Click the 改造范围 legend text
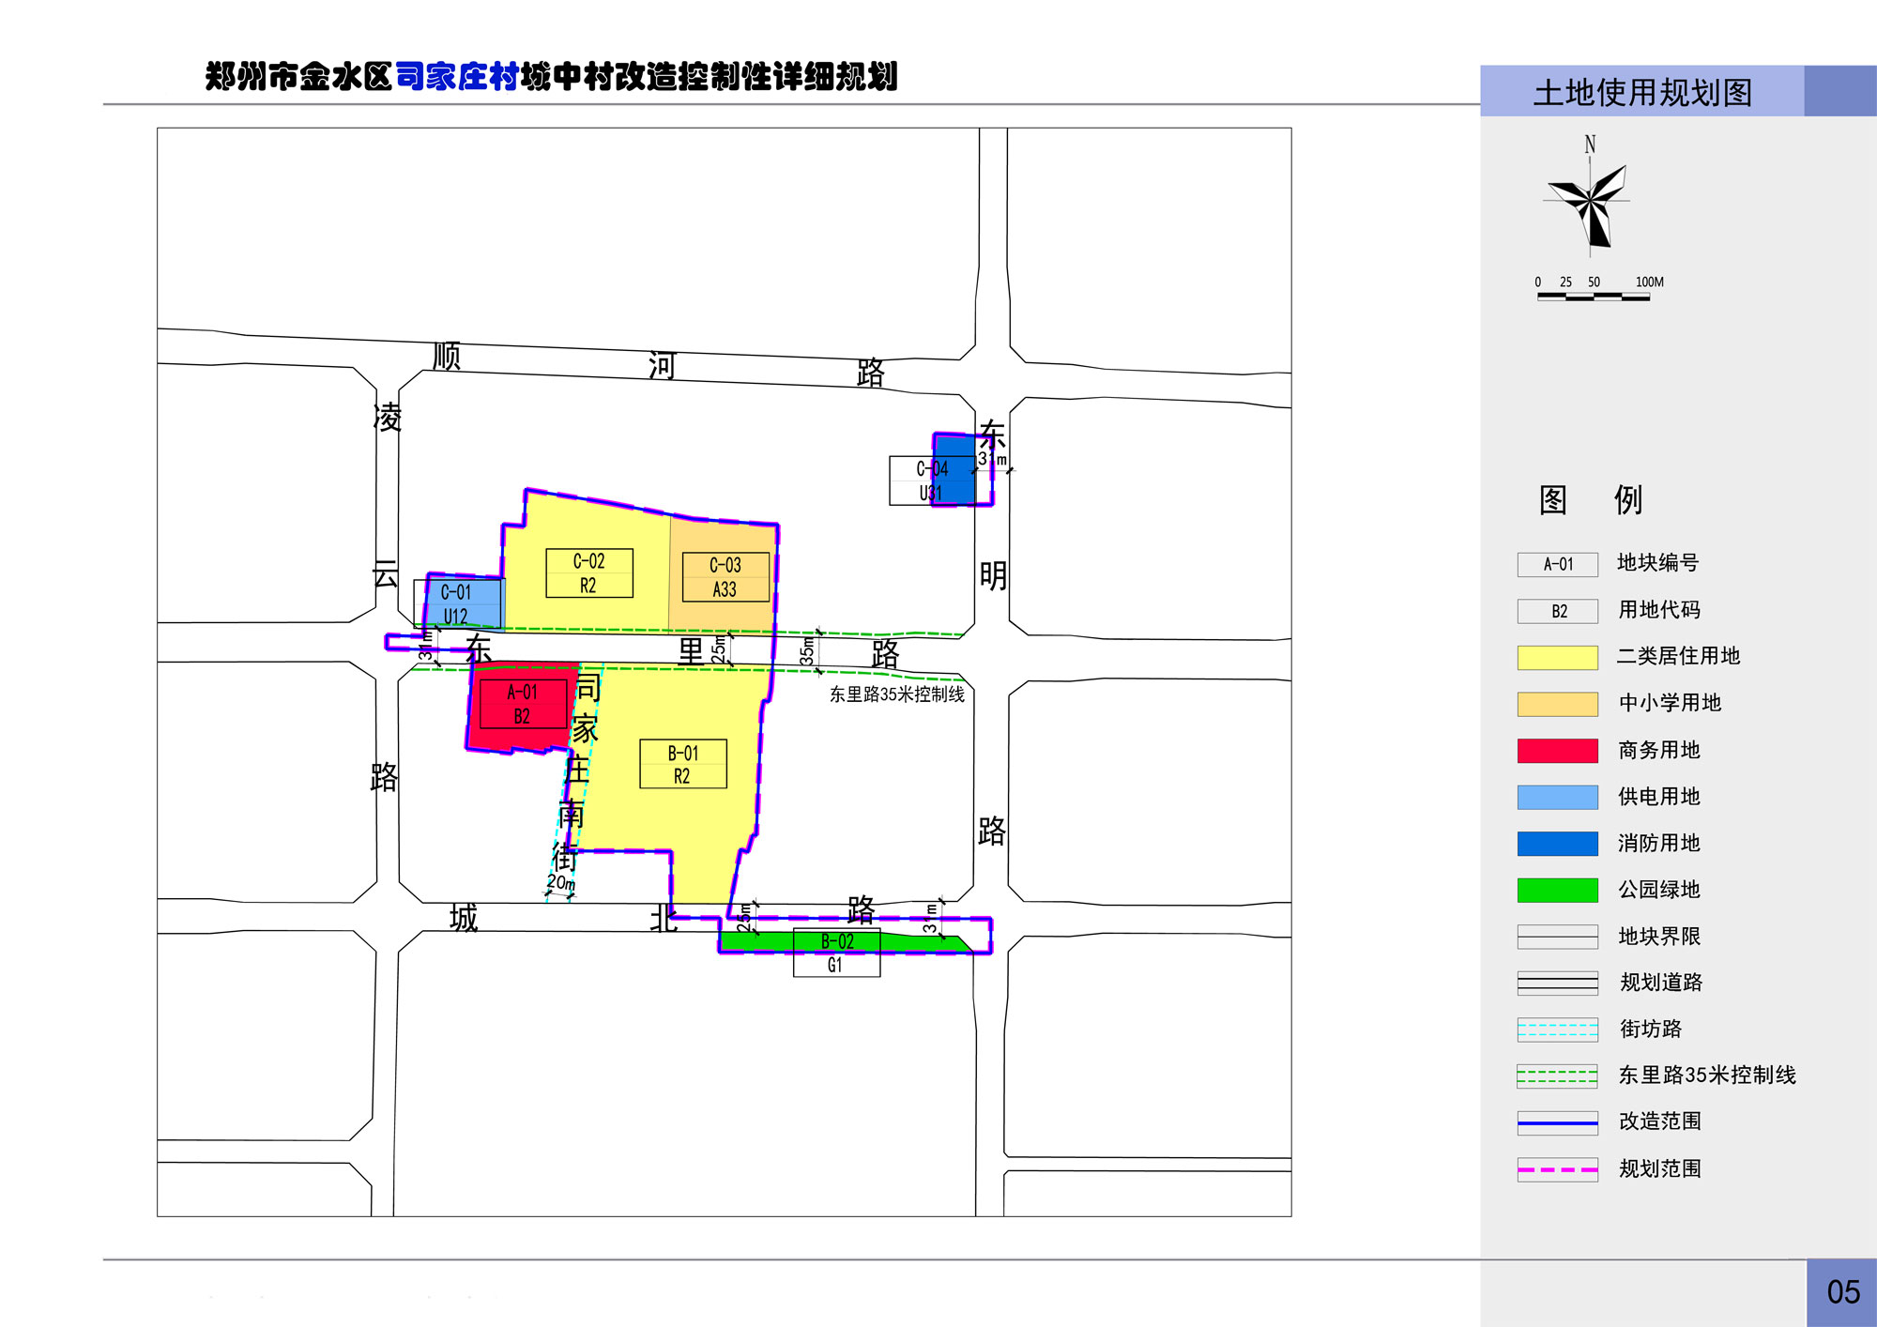 1660,1121
